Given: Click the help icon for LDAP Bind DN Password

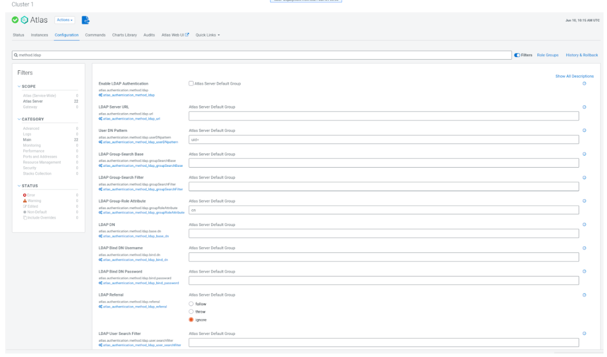Looking at the screenshot, I should (584, 272).
